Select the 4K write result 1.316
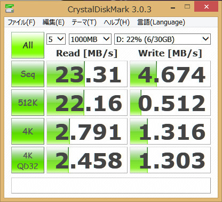The image size is (222, 202). 170,131
